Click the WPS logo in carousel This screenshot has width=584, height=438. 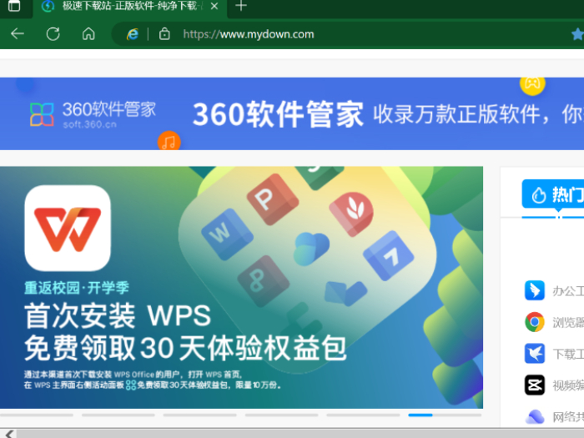pos(68,228)
